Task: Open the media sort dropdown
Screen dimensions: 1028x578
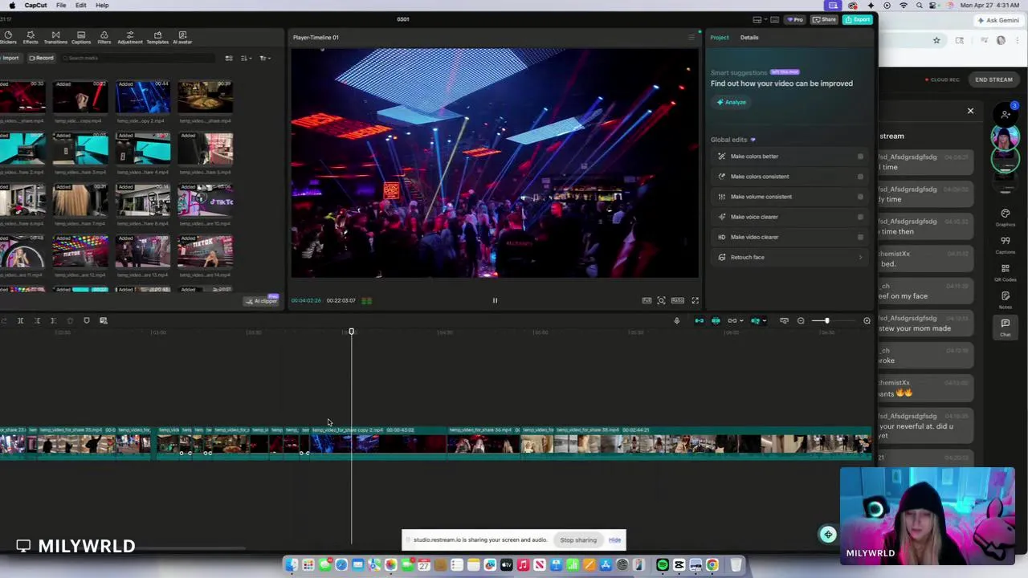Action: pos(246,58)
